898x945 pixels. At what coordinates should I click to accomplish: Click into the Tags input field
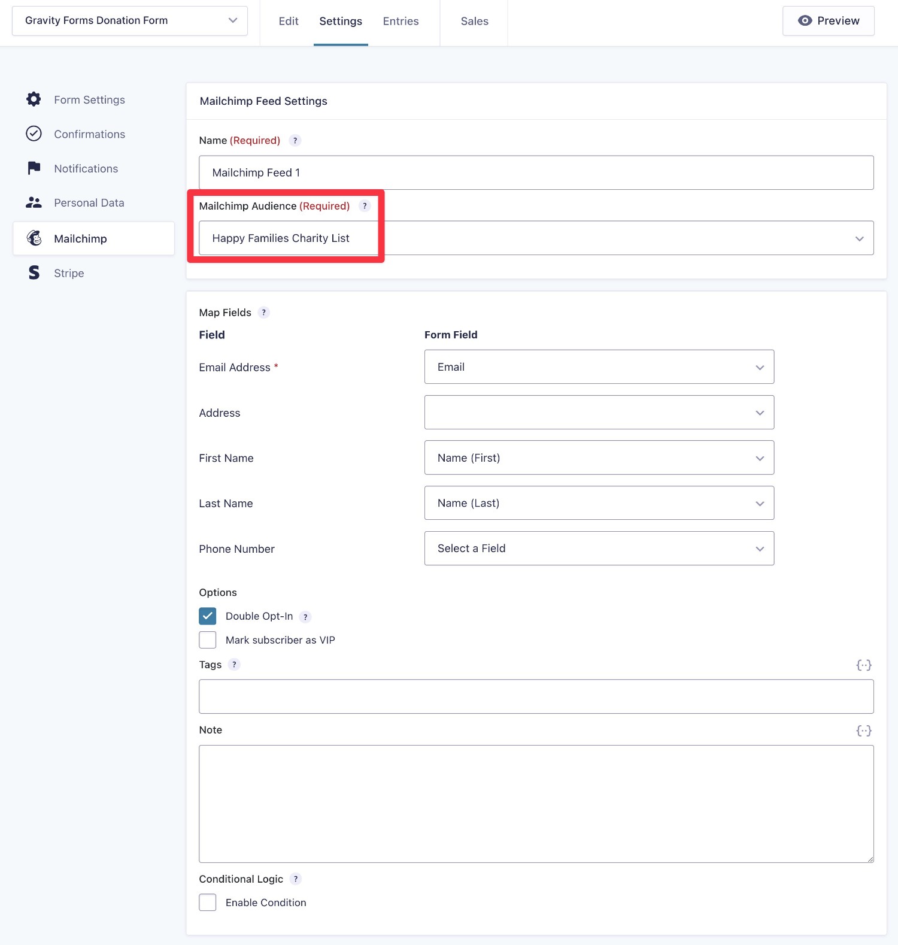(536, 696)
